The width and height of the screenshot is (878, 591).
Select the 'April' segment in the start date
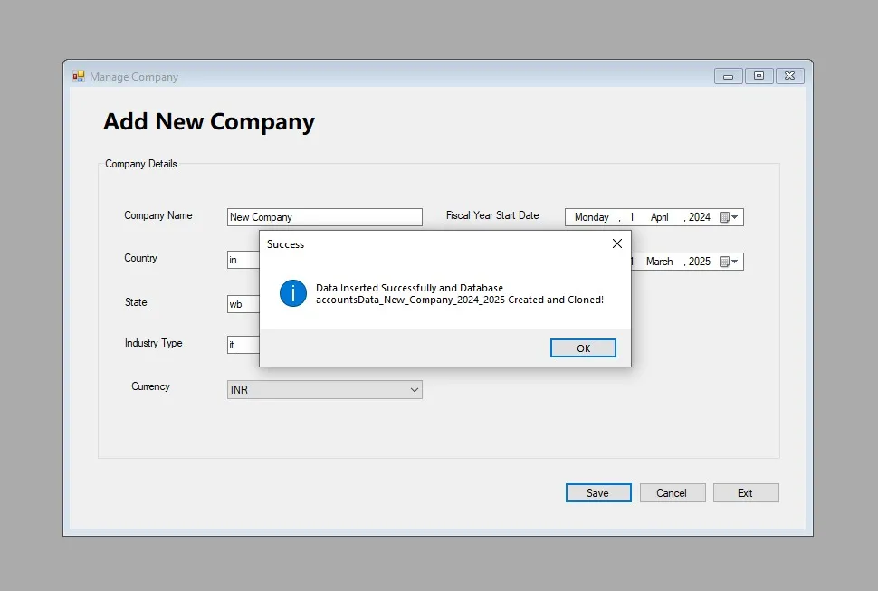660,216
